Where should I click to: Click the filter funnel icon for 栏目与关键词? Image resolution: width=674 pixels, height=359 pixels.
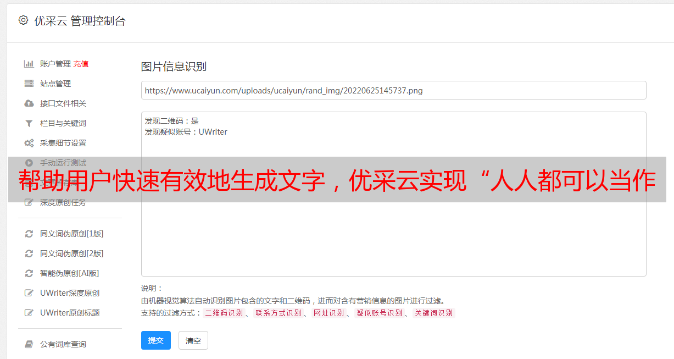[x=29, y=123]
